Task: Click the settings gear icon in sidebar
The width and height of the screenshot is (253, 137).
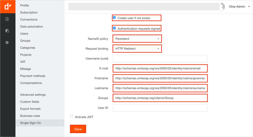Action: [7, 42]
